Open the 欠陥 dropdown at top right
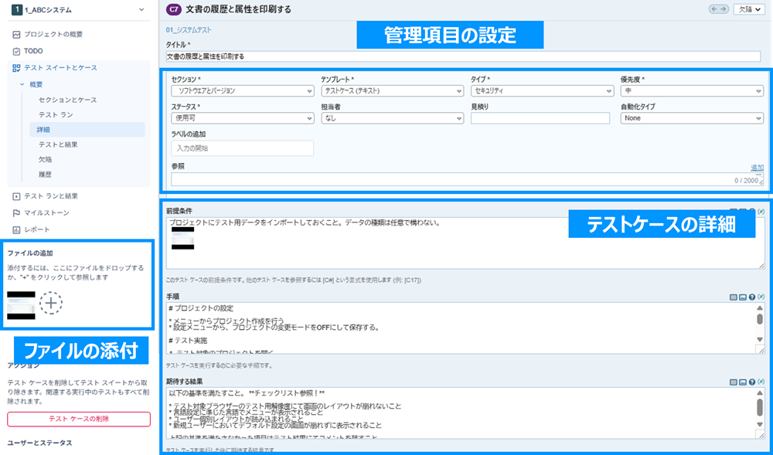Image resolution: width=773 pixels, height=455 pixels. 749,9
